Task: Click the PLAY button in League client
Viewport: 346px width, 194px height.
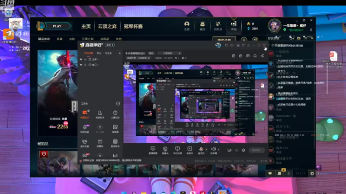Action: coord(57,26)
